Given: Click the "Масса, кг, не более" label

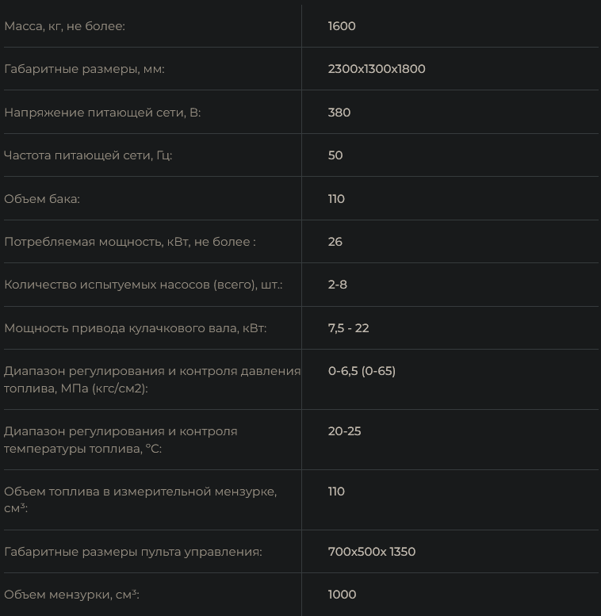Looking at the screenshot, I should (x=65, y=26).
